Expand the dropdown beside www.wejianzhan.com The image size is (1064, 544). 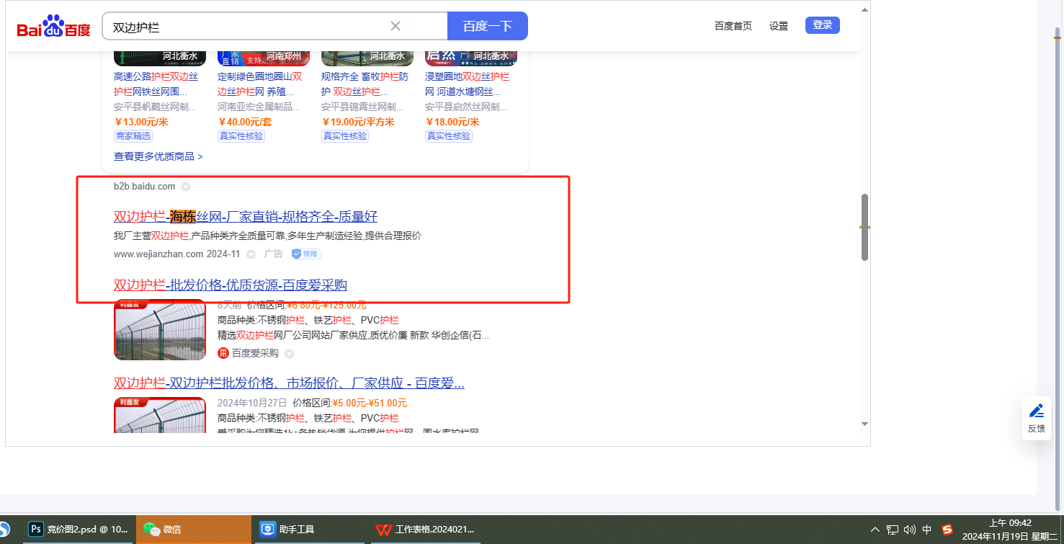[x=251, y=254]
